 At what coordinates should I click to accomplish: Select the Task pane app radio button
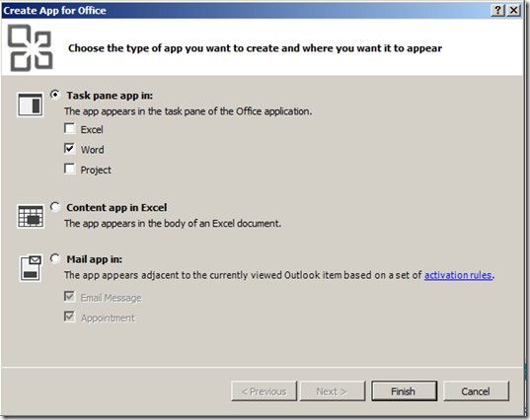55,95
